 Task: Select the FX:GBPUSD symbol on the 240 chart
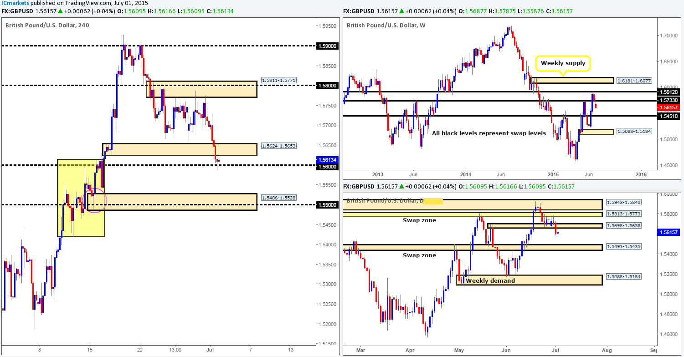click(18, 11)
